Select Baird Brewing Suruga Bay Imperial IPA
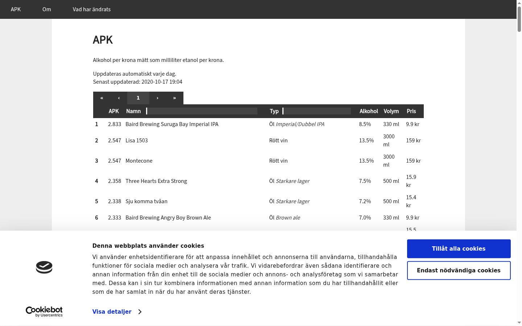The image size is (522, 326). [x=172, y=124]
